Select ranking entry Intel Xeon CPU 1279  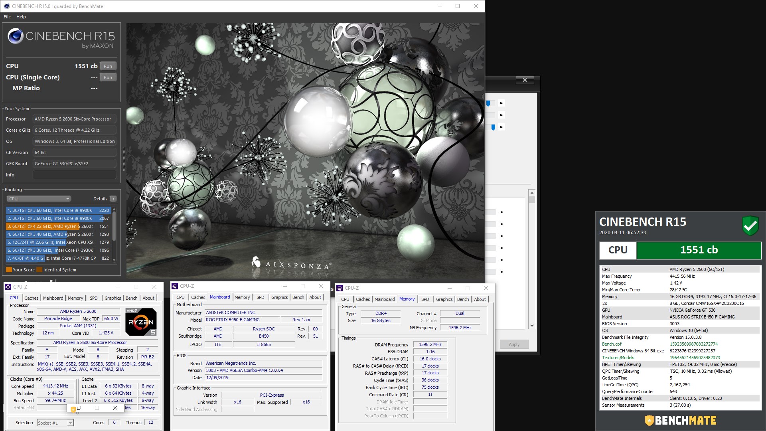coord(58,242)
